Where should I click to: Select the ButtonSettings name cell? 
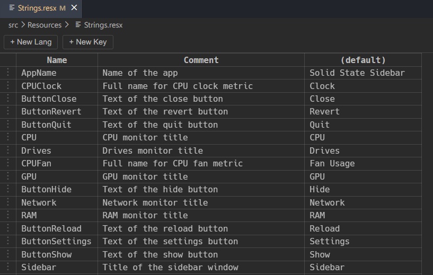(57, 242)
